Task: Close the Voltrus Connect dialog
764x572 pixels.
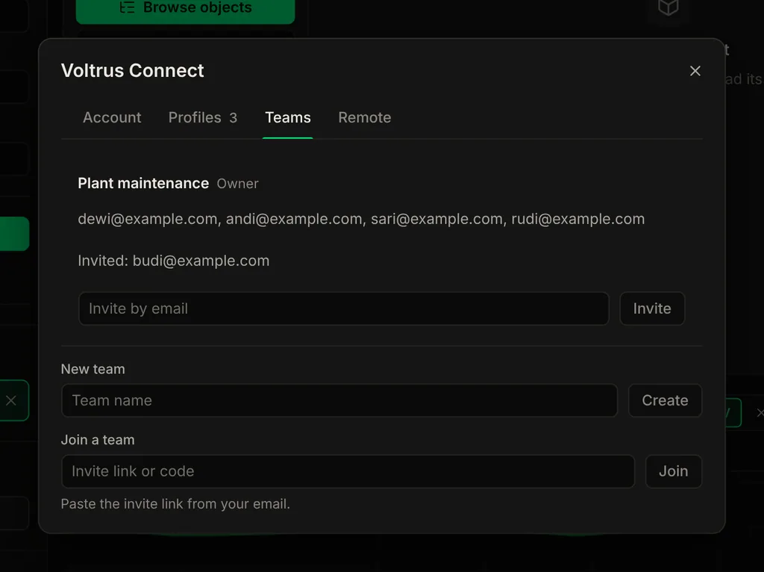Action: [695, 71]
